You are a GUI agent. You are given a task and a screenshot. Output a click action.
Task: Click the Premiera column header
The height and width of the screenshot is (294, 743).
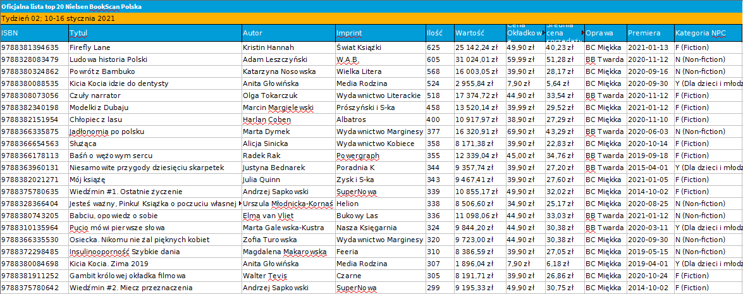[650, 33]
